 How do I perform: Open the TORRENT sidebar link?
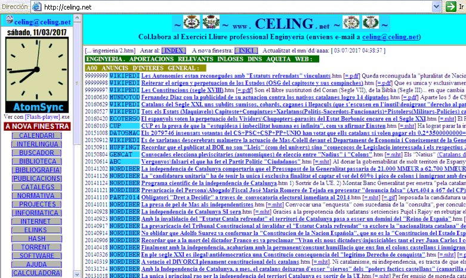pyautogui.click(x=36, y=248)
